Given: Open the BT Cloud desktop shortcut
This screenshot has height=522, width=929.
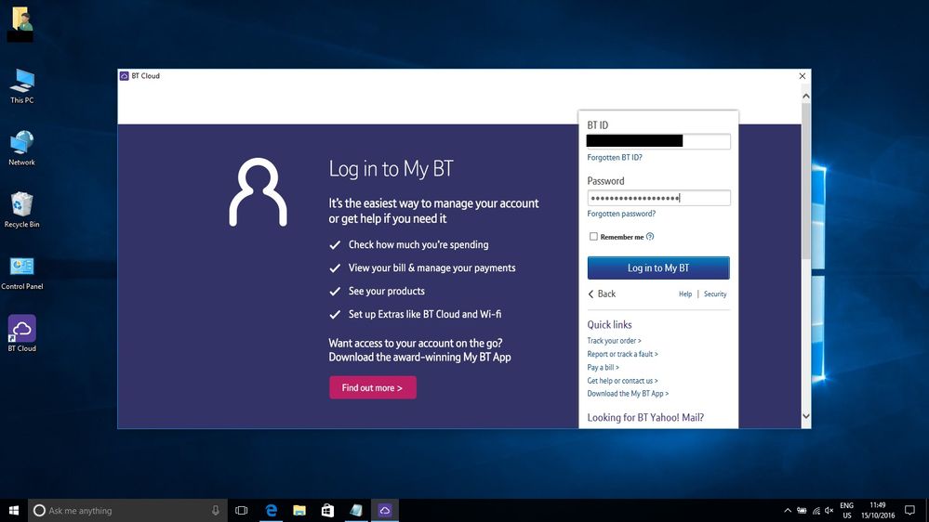Looking at the screenshot, I should [22, 333].
